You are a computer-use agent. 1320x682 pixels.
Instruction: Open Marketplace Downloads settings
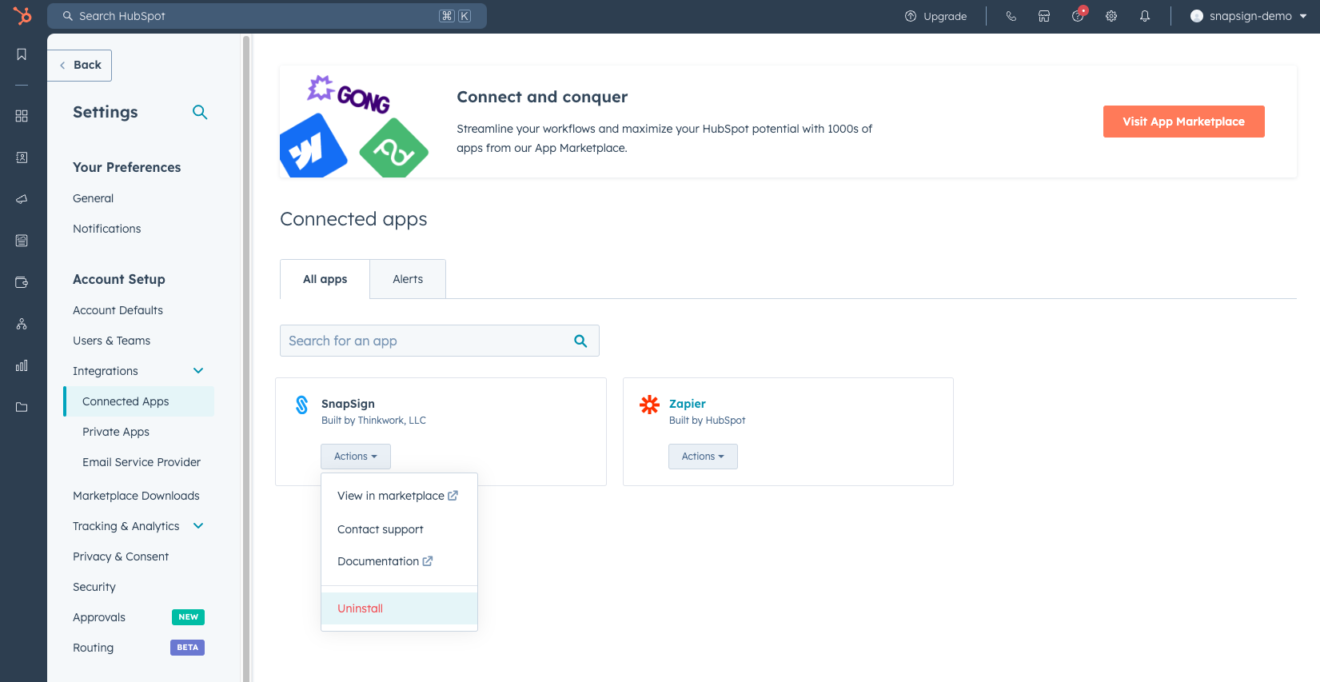point(136,496)
